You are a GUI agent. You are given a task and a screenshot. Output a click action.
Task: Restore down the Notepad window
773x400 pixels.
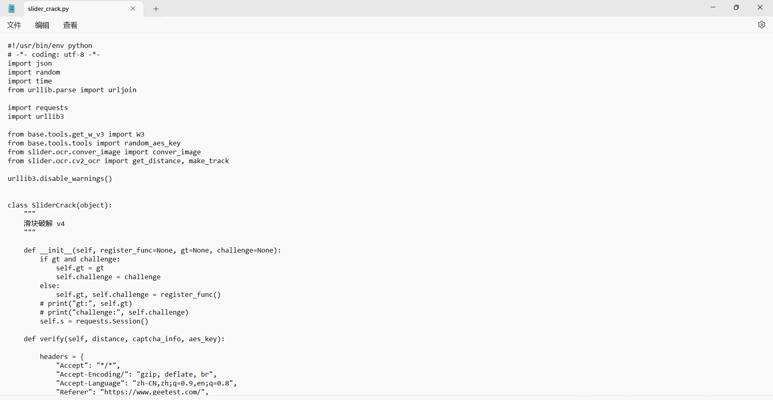(736, 7)
